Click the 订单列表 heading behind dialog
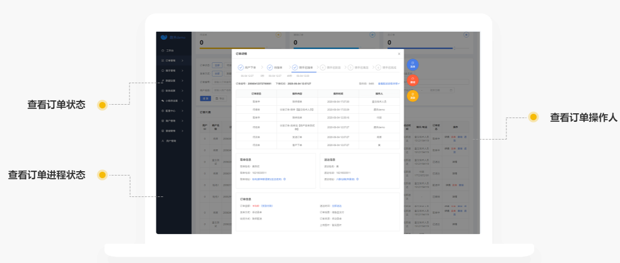The height and width of the screenshot is (263, 620). (206, 113)
